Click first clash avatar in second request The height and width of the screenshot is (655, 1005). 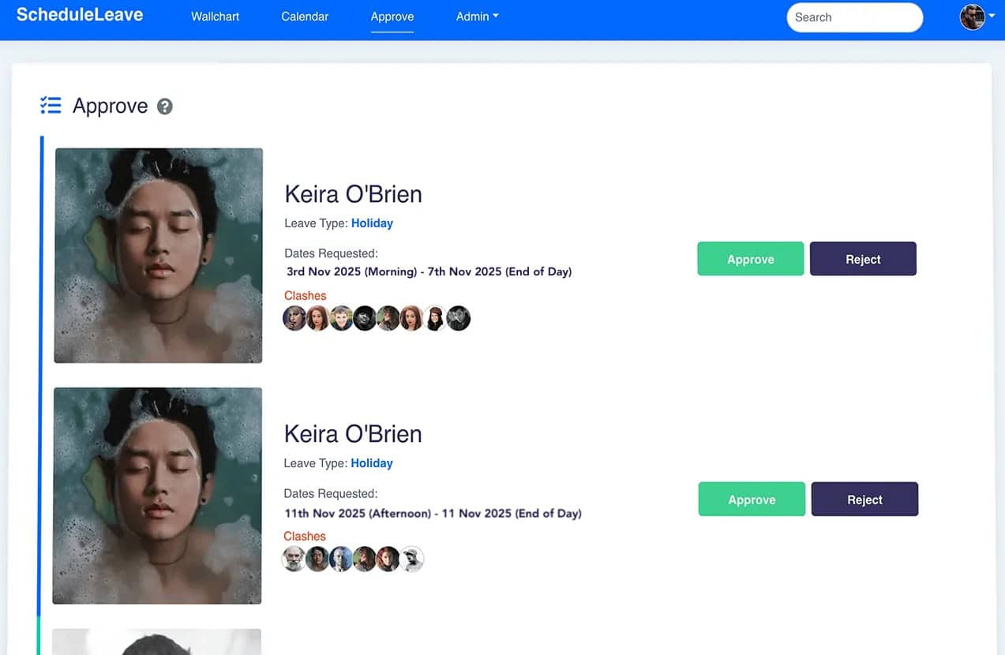coord(294,559)
